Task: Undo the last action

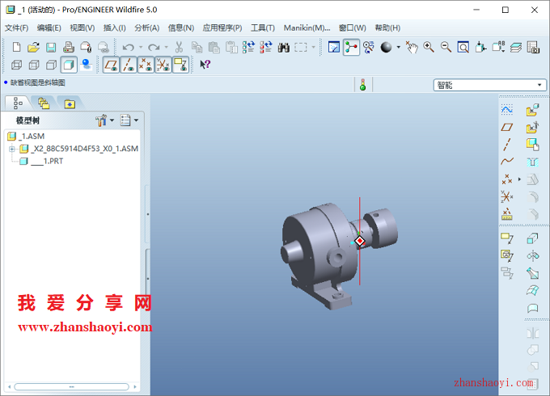Action: pos(128,47)
